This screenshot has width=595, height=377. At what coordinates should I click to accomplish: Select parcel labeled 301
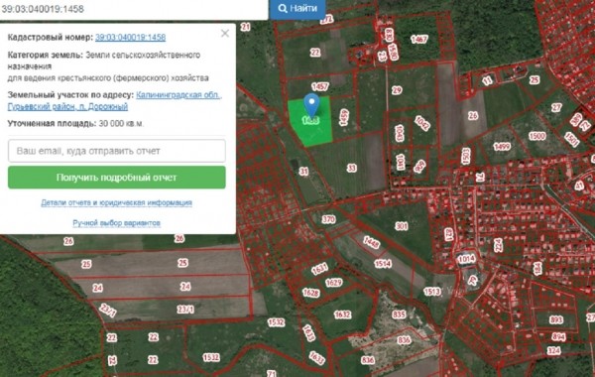[x=402, y=226]
